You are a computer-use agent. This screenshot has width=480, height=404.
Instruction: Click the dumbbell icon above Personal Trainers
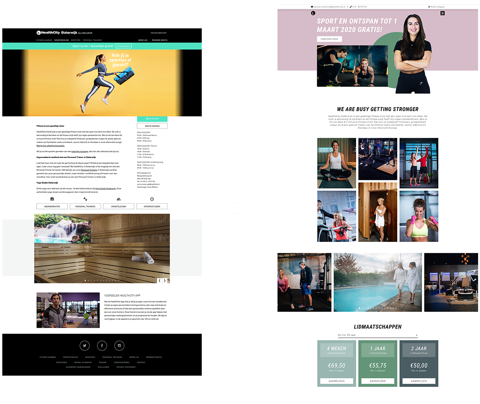click(x=85, y=199)
